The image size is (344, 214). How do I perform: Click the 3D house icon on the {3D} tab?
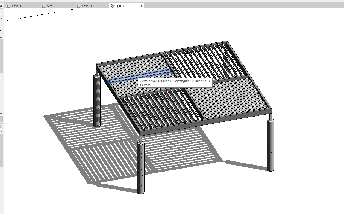[113, 5]
